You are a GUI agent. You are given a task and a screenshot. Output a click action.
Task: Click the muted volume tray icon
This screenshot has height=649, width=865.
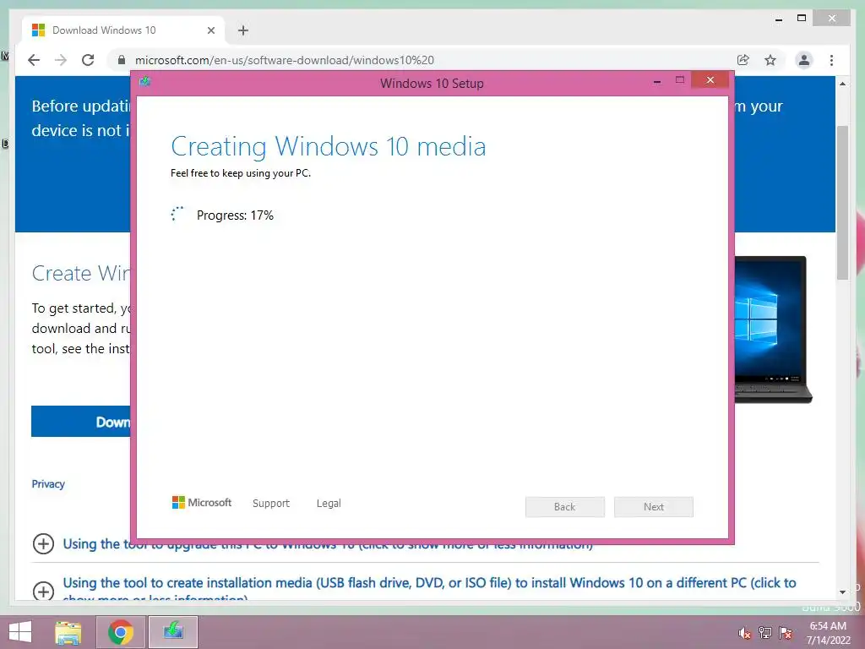pyautogui.click(x=744, y=633)
